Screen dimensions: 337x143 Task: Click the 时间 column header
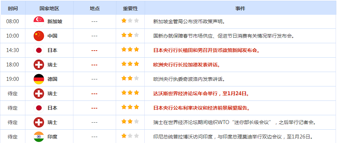(13, 8)
